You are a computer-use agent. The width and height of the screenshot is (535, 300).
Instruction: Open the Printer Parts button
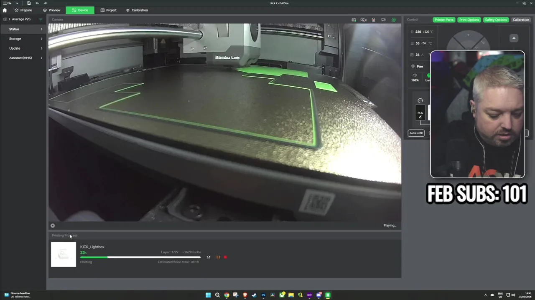[x=444, y=20]
